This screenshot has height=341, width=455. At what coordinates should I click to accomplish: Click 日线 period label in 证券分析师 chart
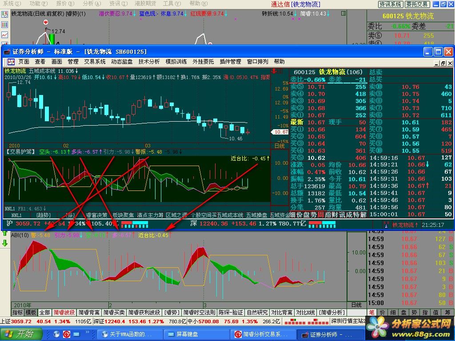click(x=279, y=146)
